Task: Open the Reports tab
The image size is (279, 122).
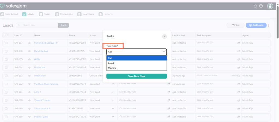Action: (x=105, y=14)
